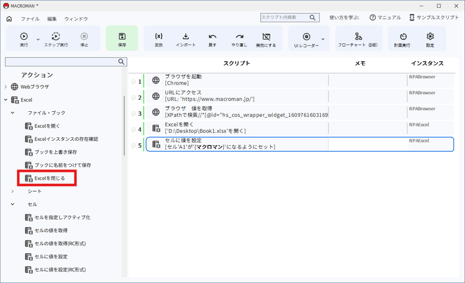
Task: Select script step 2 URLにアクセス
Action: point(299,96)
